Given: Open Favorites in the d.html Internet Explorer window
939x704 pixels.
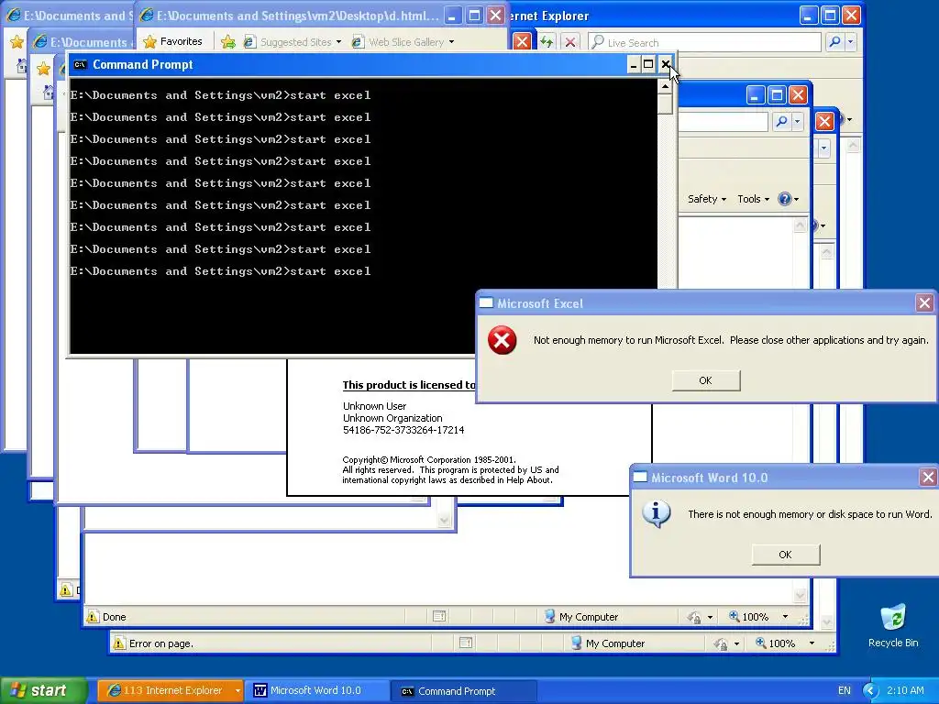Looking at the screenshot, I should (172, 41).
